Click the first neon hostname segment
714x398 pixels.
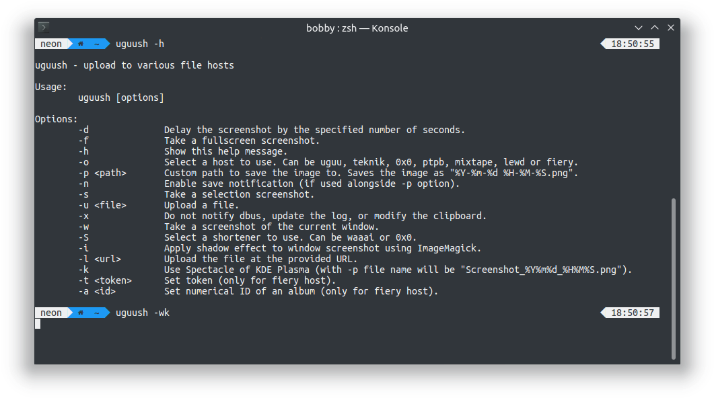[51, 44]
